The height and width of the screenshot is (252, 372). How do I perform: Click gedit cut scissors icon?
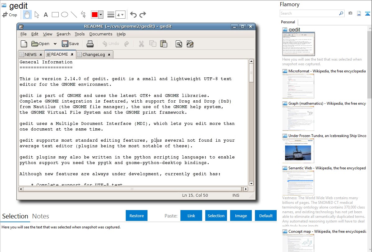click(x=141, y=44)
